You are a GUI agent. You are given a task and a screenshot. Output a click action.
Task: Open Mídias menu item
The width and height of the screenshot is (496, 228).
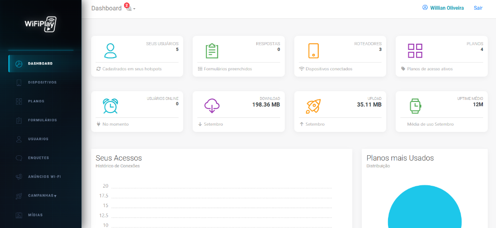point(41,215)
